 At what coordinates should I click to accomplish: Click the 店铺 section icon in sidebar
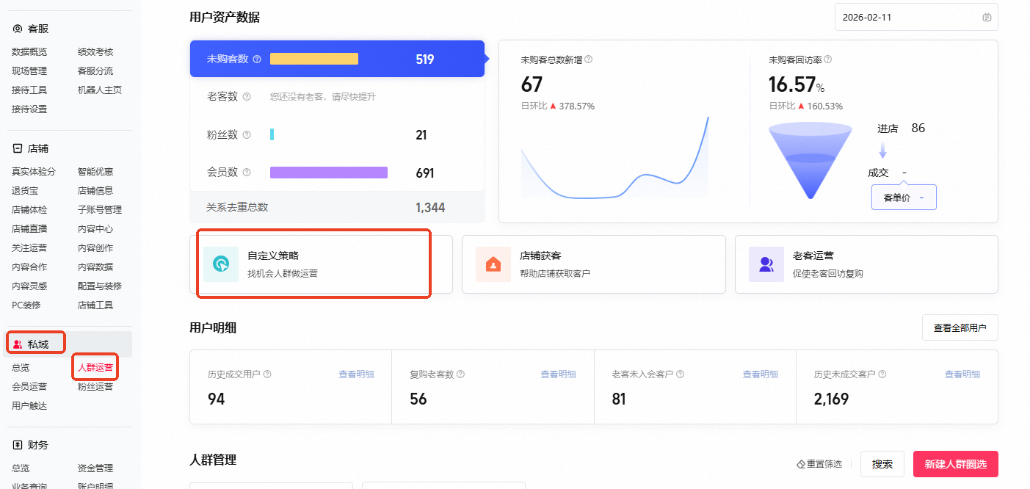pyautogui.click(x=18, y=148)
